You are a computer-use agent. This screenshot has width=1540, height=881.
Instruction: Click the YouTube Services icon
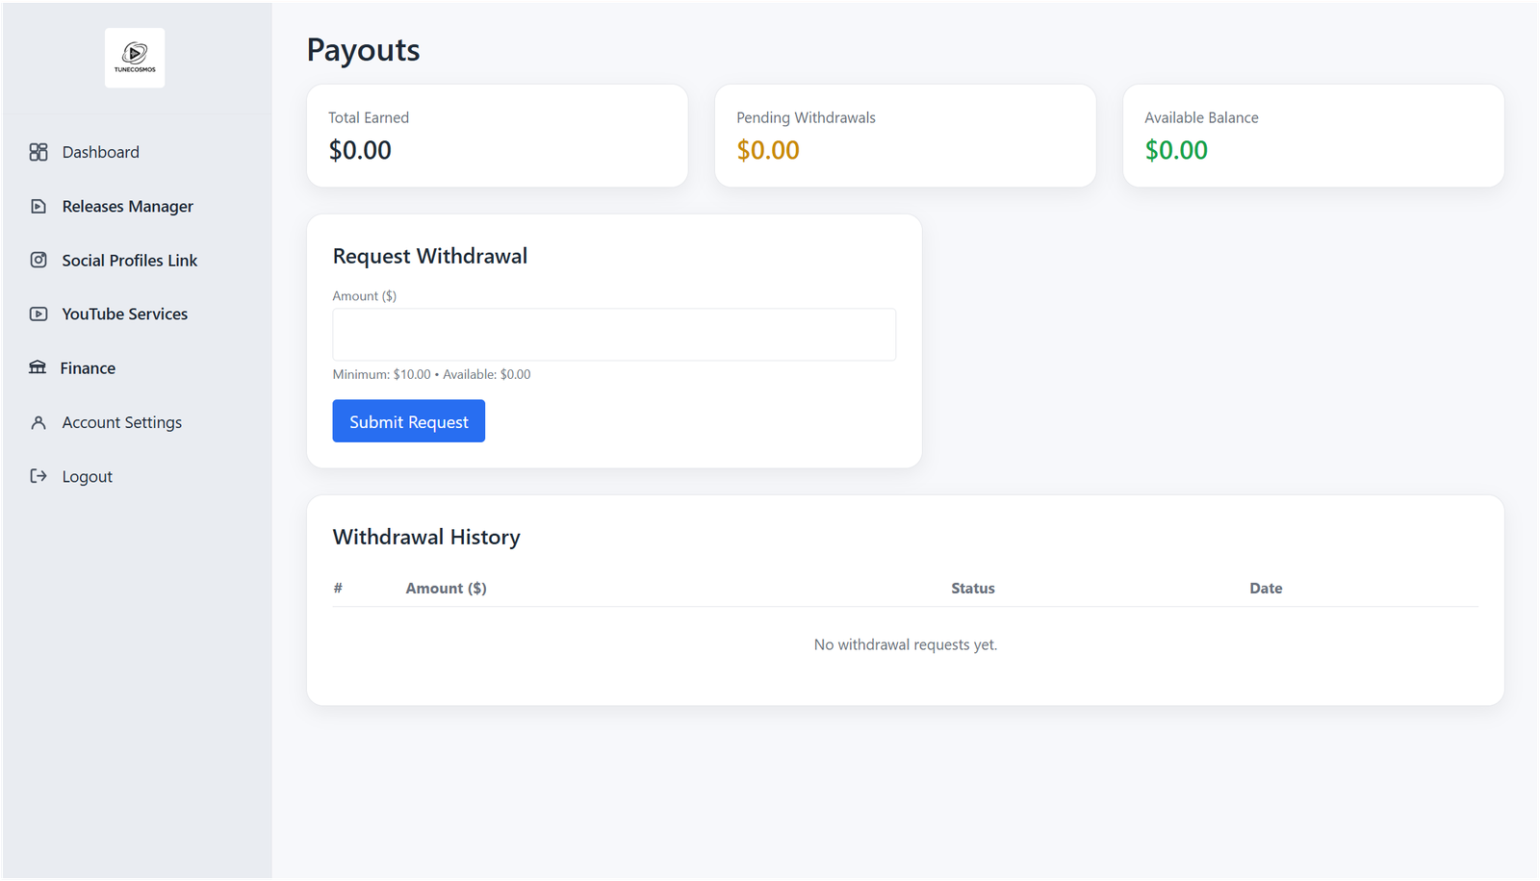click(x=38, y=313)
